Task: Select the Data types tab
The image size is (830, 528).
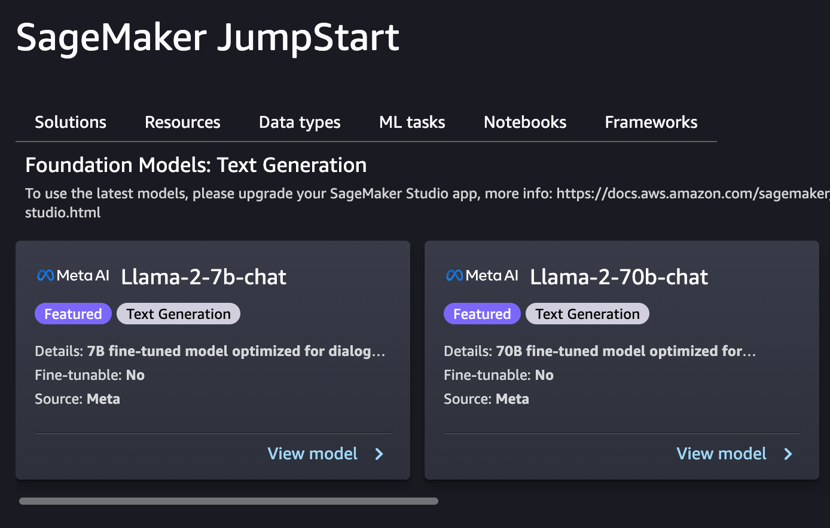Action: tap(300, 122)
